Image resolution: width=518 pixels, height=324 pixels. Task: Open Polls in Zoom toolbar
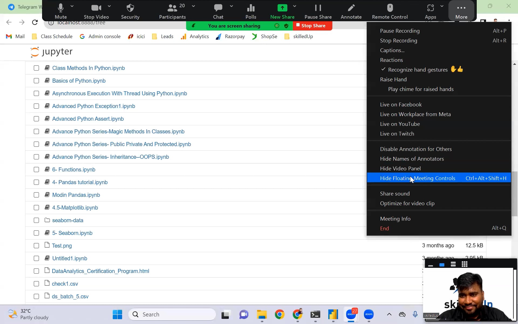(x=251, y=11)
